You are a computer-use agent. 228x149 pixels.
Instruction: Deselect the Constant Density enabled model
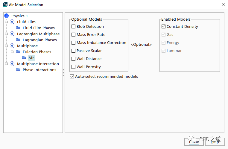click(x=163, y=27)
